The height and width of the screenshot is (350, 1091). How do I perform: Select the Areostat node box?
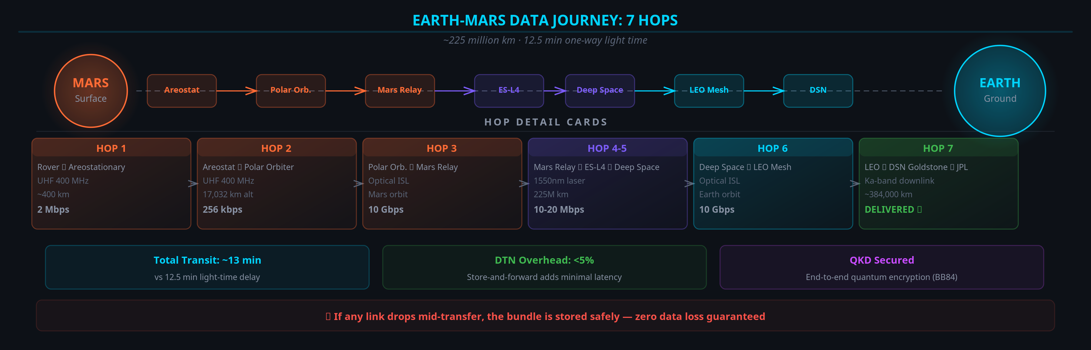point(182,91)
